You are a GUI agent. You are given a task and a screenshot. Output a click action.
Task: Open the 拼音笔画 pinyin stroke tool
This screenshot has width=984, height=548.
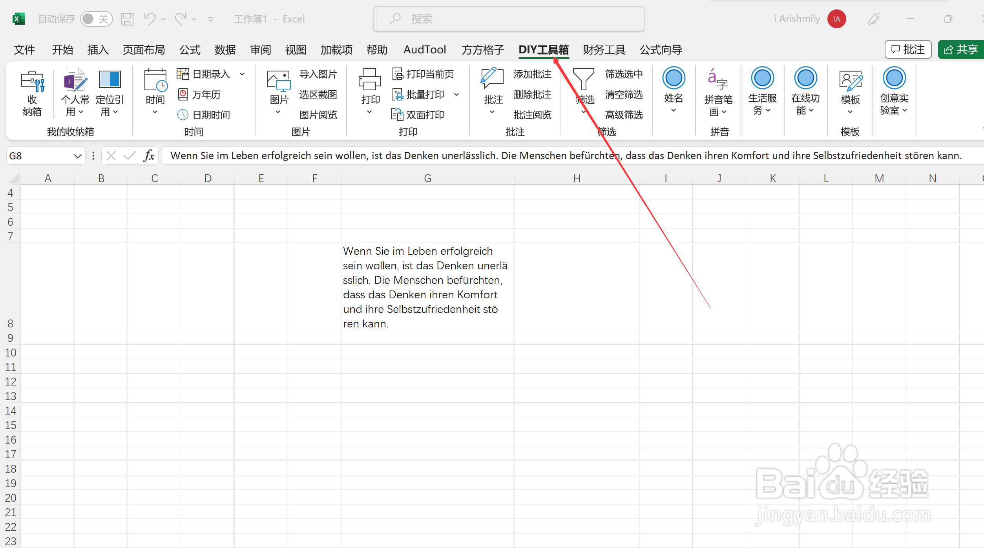point(717,93)
